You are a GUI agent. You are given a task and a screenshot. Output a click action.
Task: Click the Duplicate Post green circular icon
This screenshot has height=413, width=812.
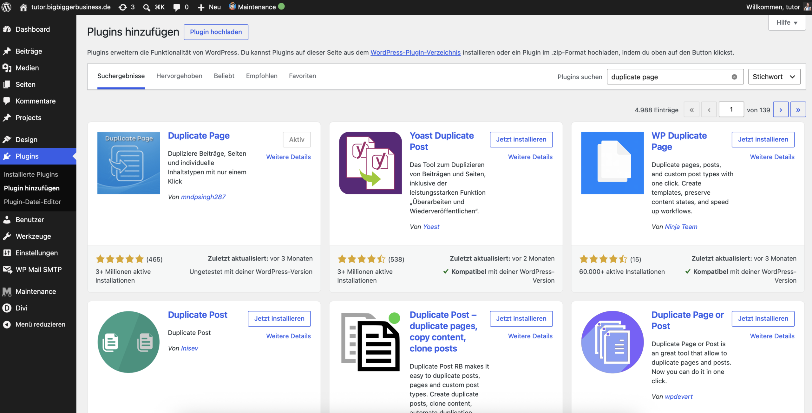128,342
